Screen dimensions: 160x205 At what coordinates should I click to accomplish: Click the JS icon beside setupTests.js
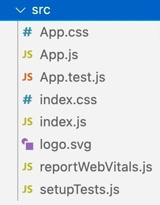[28, 189]
